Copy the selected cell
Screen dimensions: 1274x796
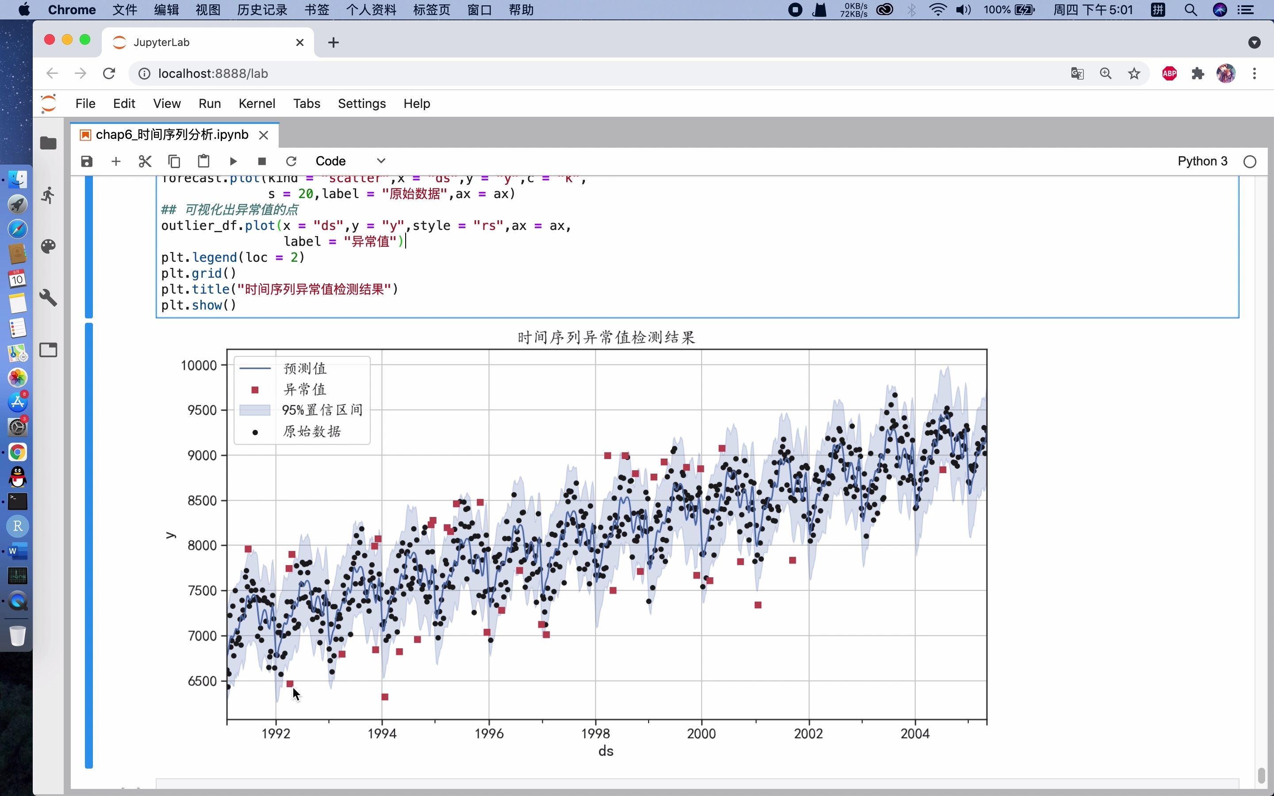pos(174,161)
